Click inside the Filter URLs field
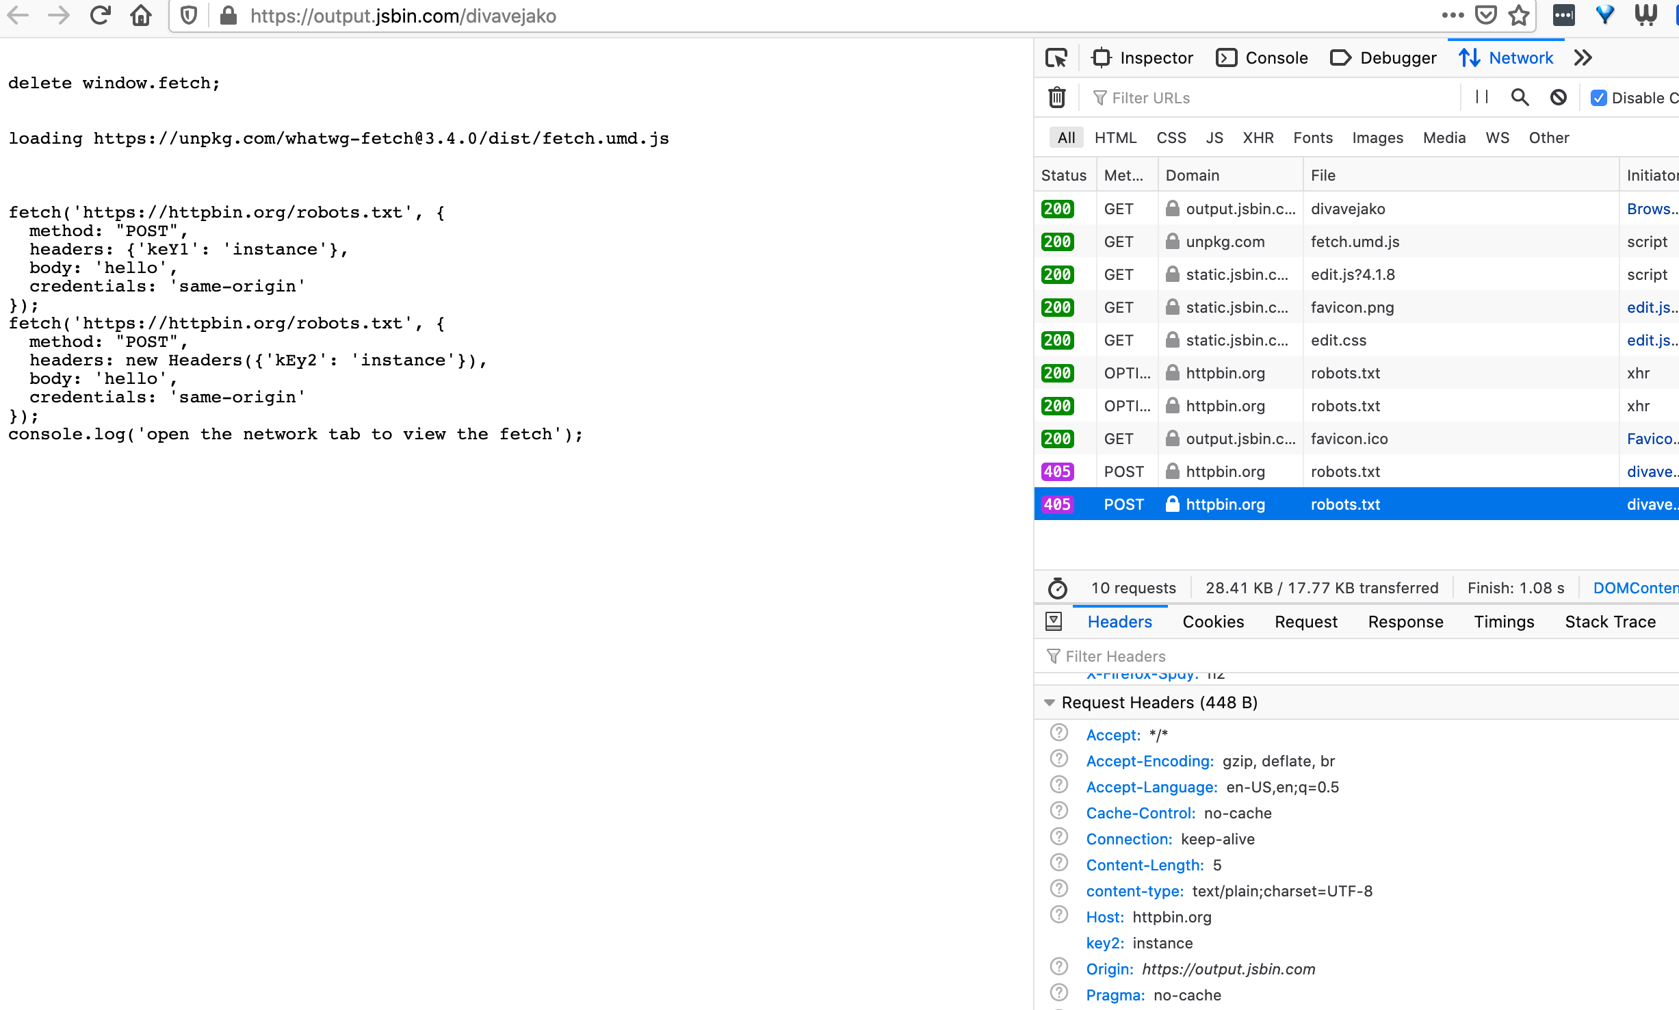This screenshot has height=1010, width=1679. [1232, 97]
